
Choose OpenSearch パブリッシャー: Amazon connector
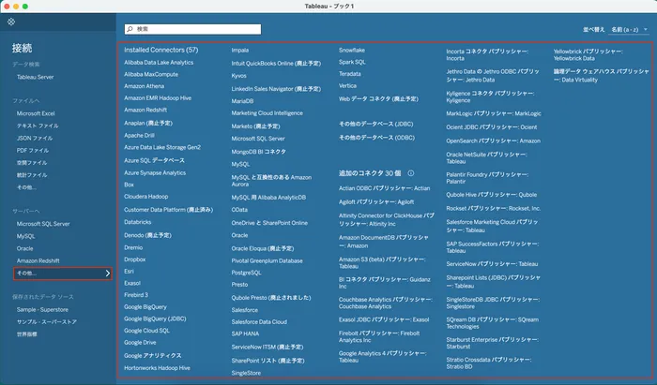[493, 141]
